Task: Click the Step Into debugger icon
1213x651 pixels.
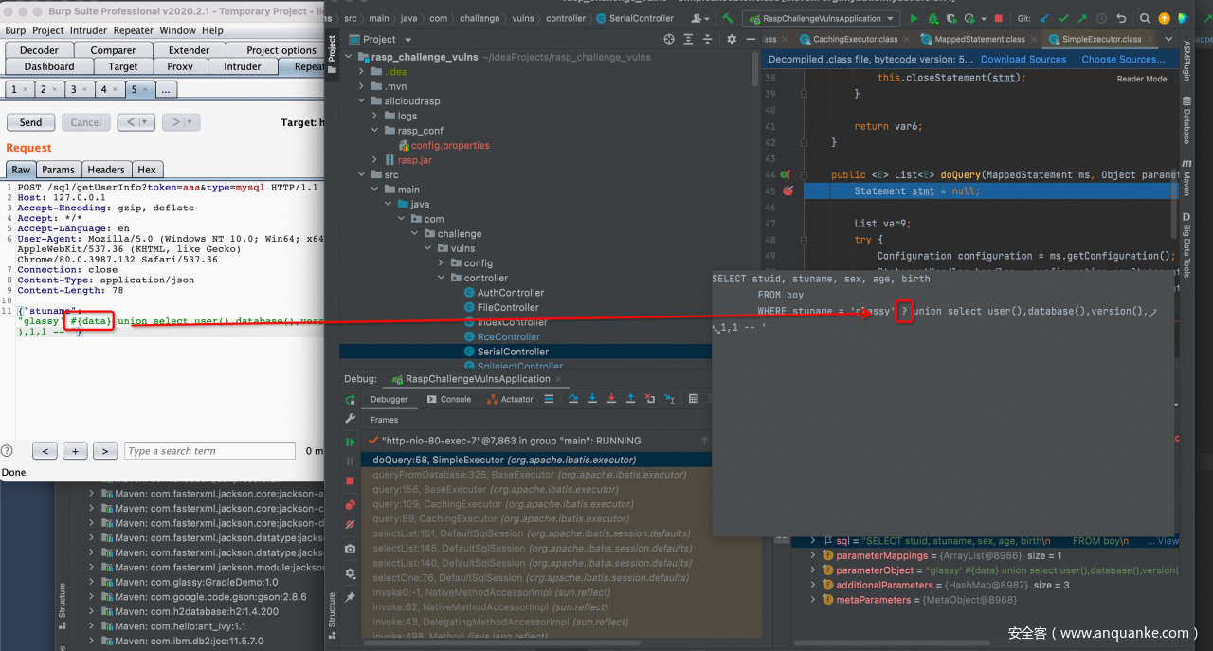Action: click(592, 399)
